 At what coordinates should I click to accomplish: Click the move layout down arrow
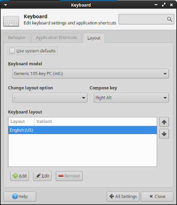164,134
